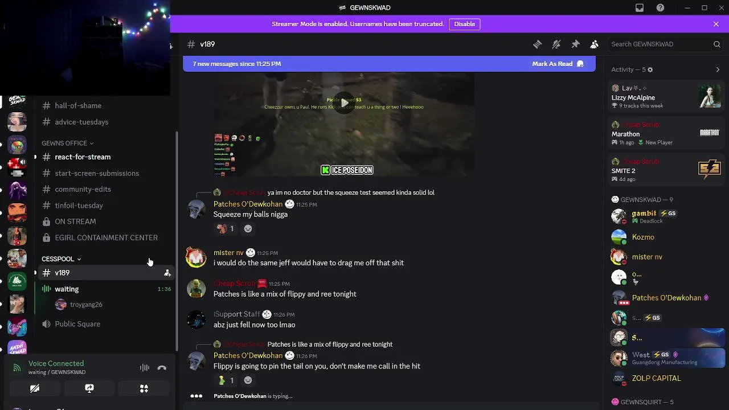This screenshot has height=410, width=729.
Task: Open help question mark icon
Action: point(660,7)
